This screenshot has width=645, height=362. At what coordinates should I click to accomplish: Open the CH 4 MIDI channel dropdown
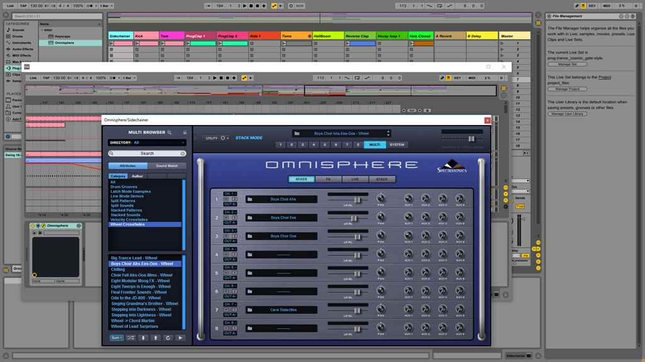(x=230, y=249)
